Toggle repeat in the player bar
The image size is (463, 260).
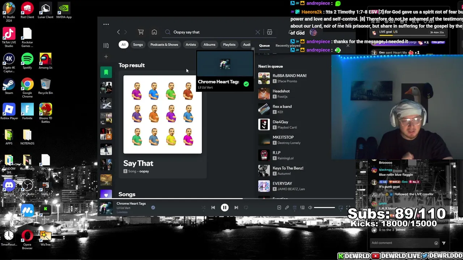tap(246, 208)
